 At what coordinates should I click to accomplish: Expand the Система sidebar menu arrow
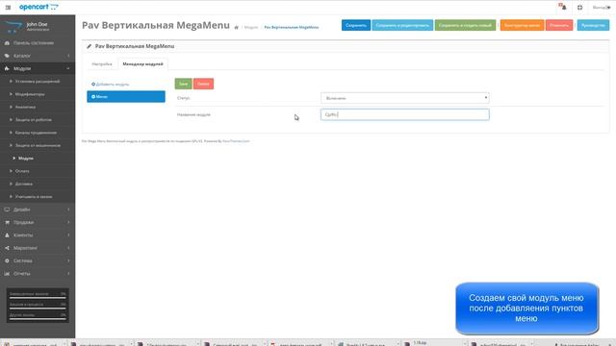68,260
